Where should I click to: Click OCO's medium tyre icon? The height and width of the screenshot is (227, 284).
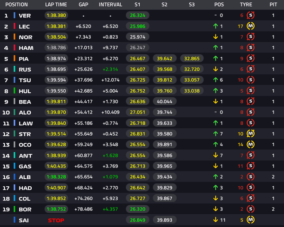[x=251, y=144]
